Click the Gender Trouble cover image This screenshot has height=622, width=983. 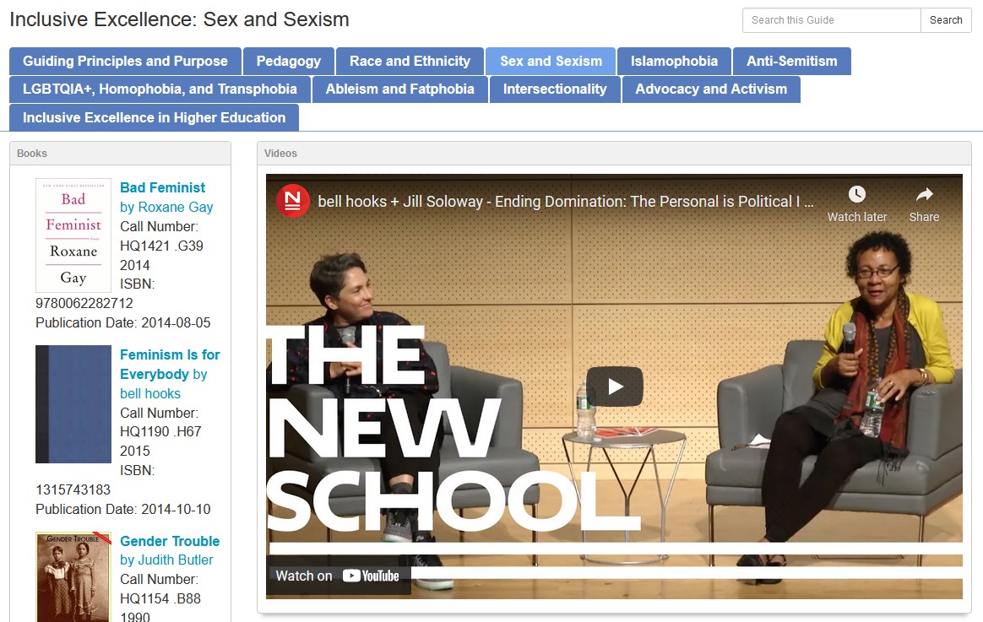[73, 577]
